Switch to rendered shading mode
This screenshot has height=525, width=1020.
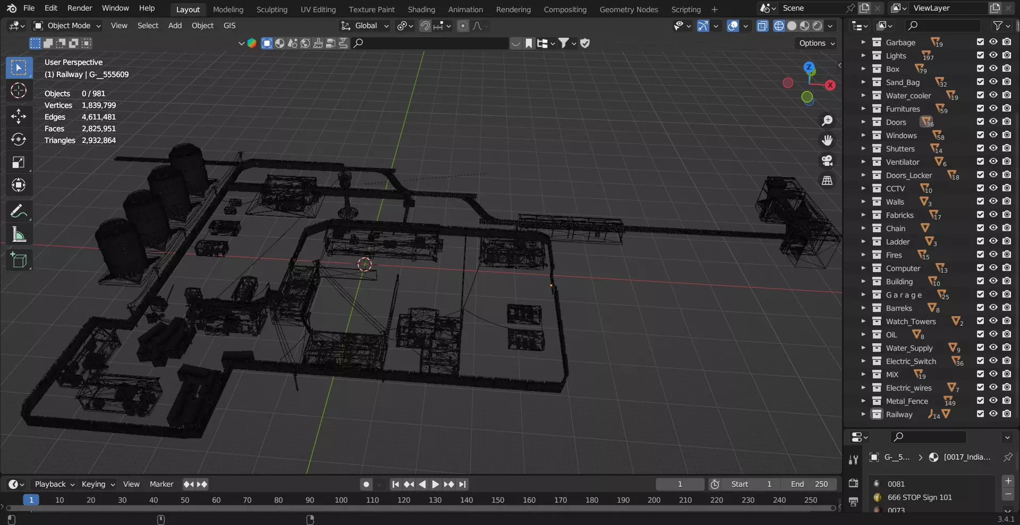click(817, 26)
